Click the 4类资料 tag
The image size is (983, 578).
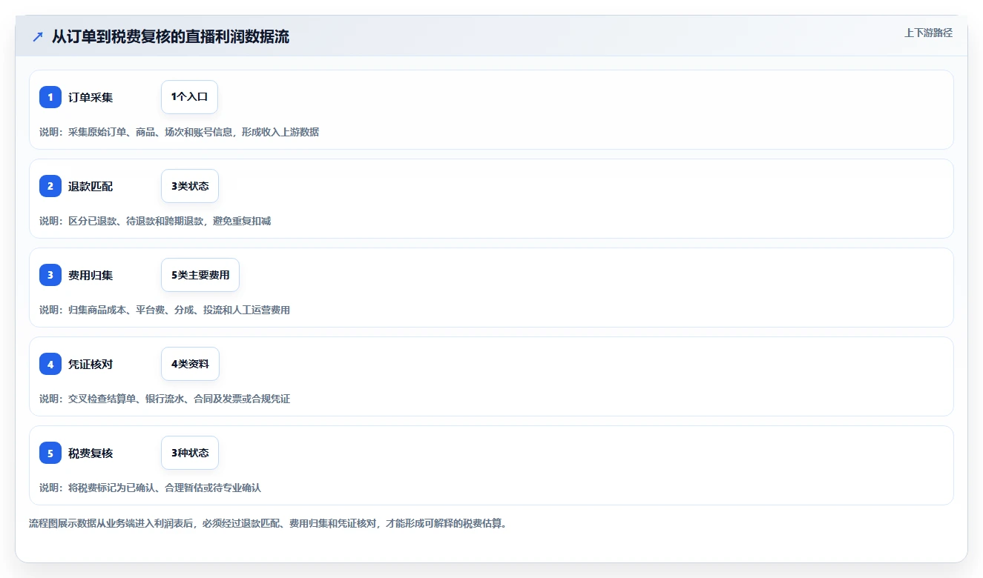pos(190,364)
